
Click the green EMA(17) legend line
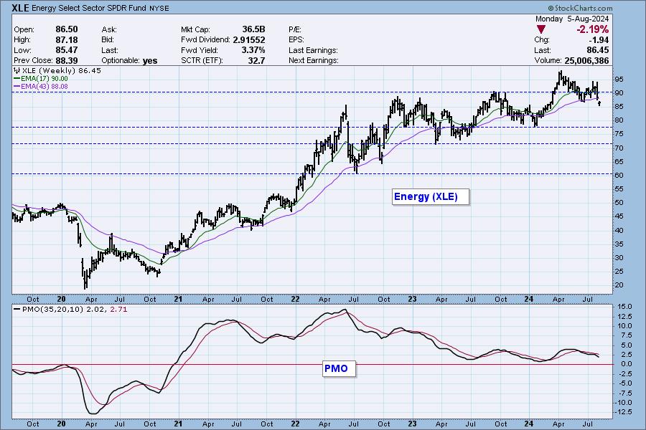17,79
